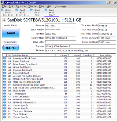Click Total Host Writes value 6967 GB
This screenshot has width=118, height=122.
coord(107,30)
